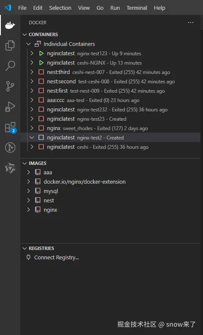Open the Source Control branch icon
This screenshot has height=335, width=203.
pyautogui.click(x=10, y=86)
